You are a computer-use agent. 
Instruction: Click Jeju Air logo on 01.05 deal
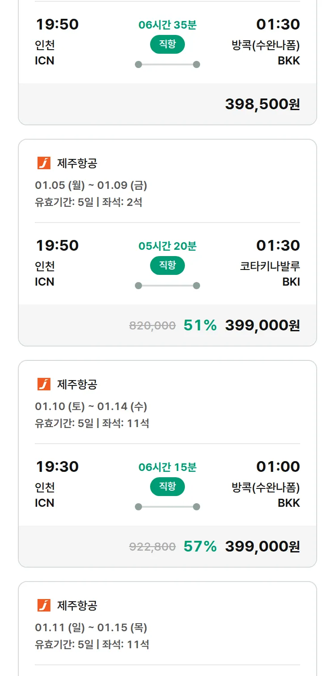pyautogui.click(x=44, y=163)
